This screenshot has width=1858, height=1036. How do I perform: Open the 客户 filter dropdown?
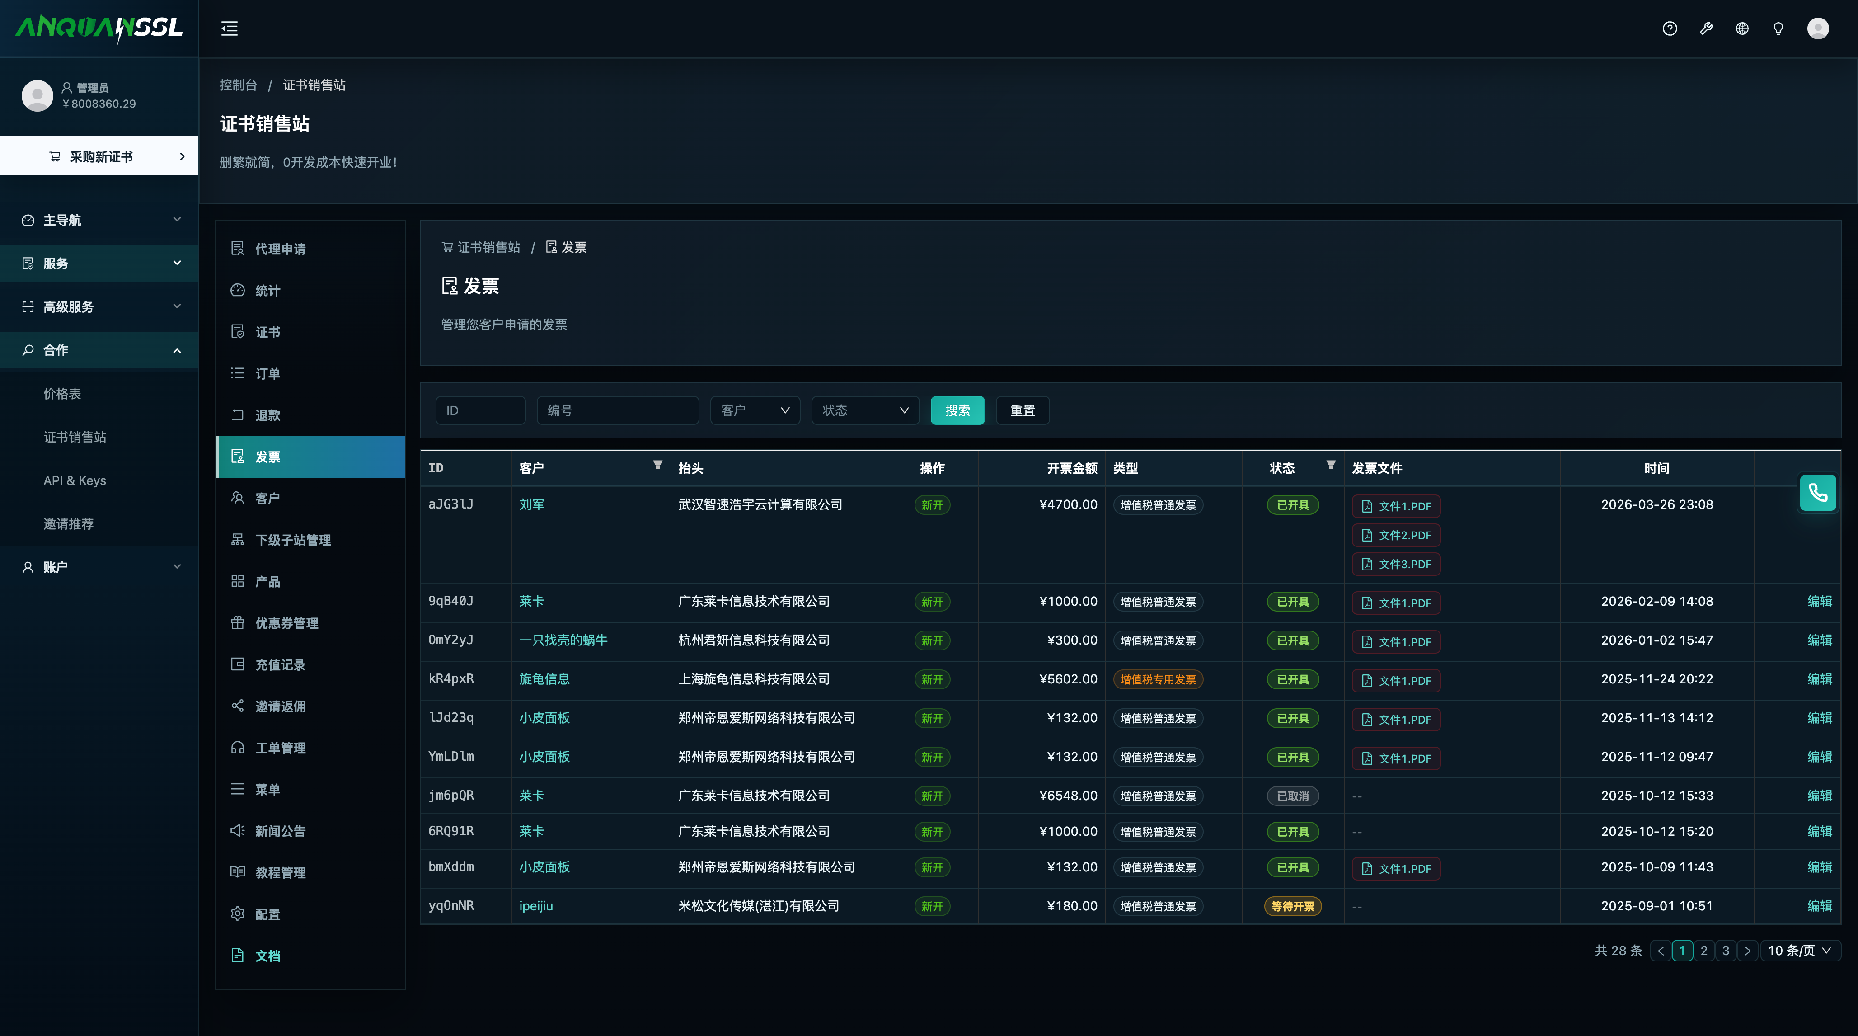pos(755,410)
